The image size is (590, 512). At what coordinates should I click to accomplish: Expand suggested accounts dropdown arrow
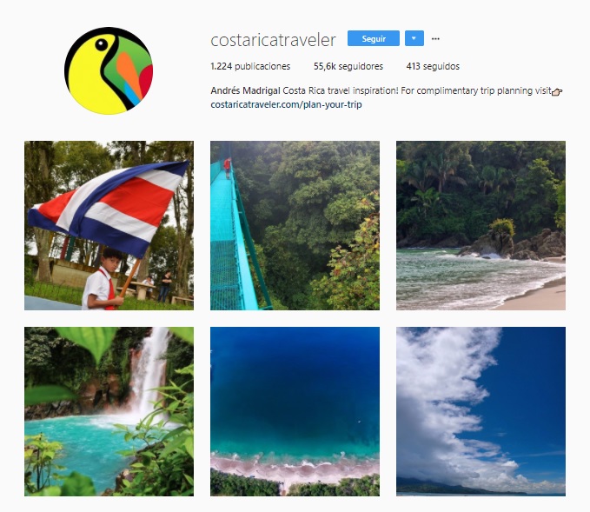click(414, 38)
